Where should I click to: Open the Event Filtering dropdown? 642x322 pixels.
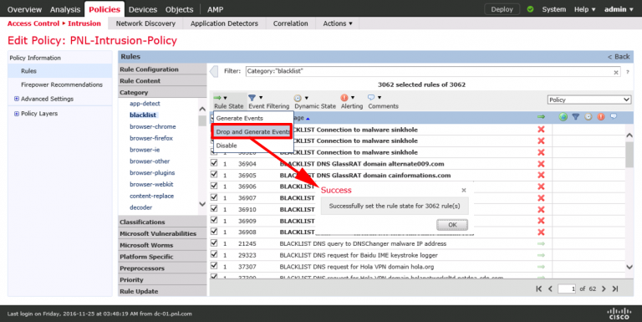point(268,101)
